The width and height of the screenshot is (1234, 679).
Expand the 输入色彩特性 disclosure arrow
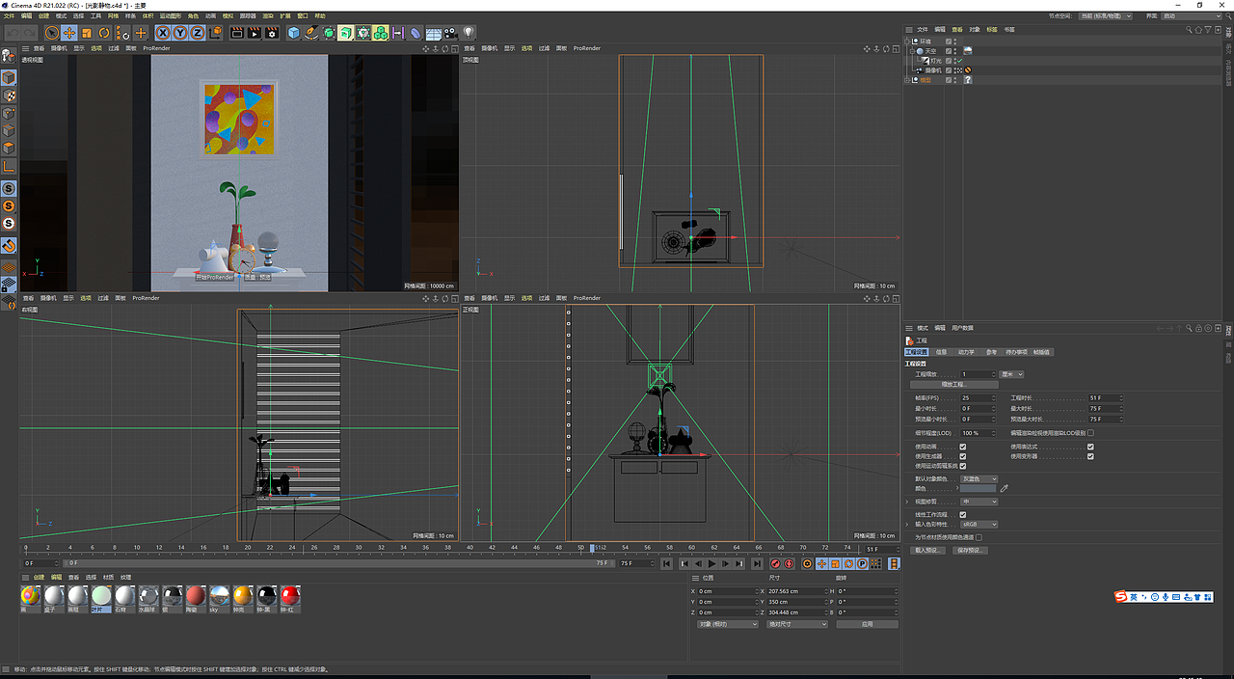(908, 525)
